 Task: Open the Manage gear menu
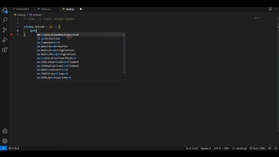coord(5,141)
